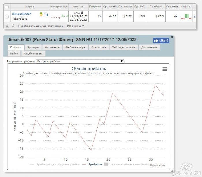Switch to the Графики tab

pyautogui.click(x=16, y=47)
